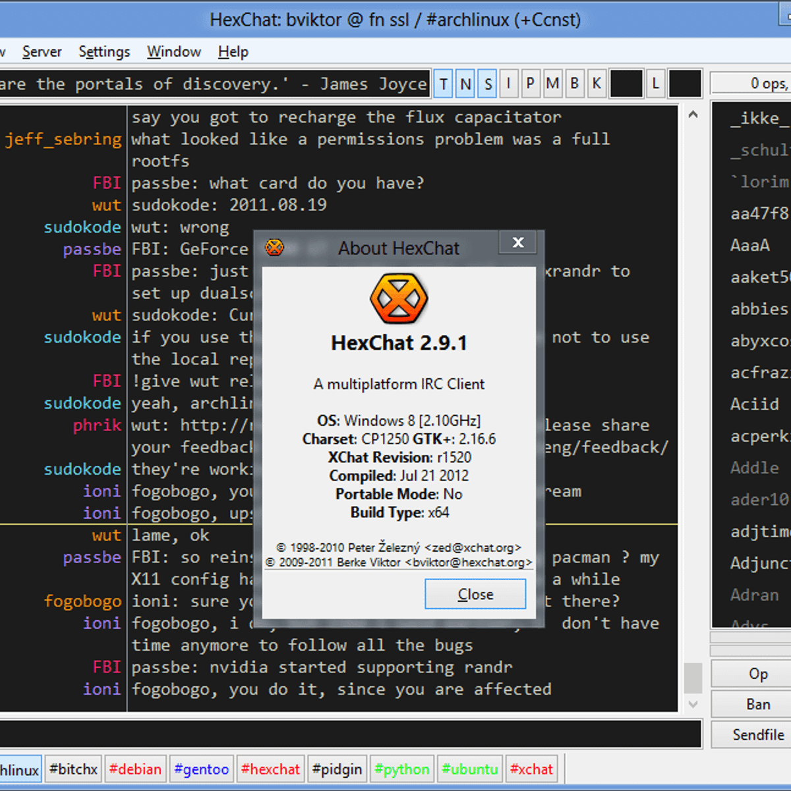Close About HexChat with the X button
The height and width of the screenshot is (791, 791).
coord(518,243)
